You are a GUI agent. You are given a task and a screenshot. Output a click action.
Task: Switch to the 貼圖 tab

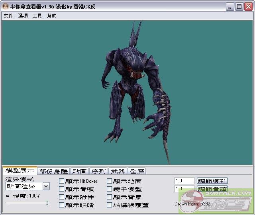pos(79,171)
